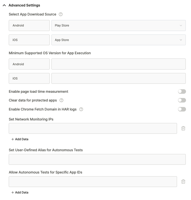Click the Set Network Monitoring IPs input
This screenshot has height=200, width=191.
click(x=93, y=128)
